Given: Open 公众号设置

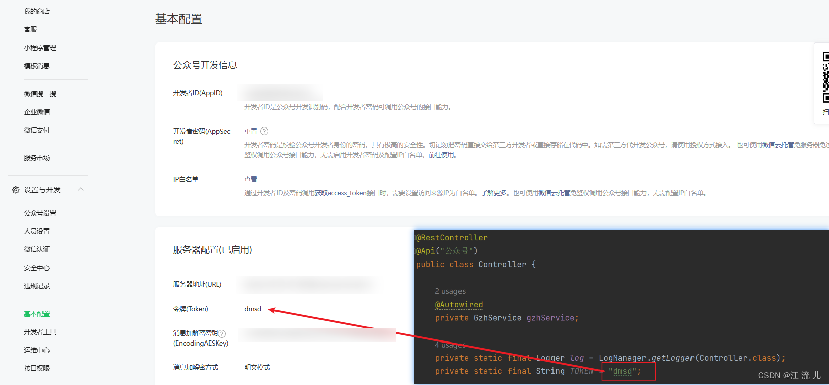Looking at the screenshot, I should click(40, 213).
